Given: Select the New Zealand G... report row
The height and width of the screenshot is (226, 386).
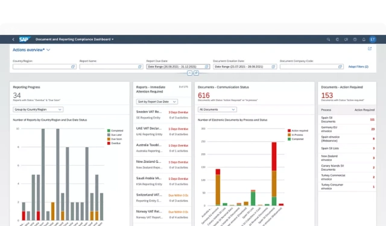Looking at the screenshot, I should tap(162, 165).
